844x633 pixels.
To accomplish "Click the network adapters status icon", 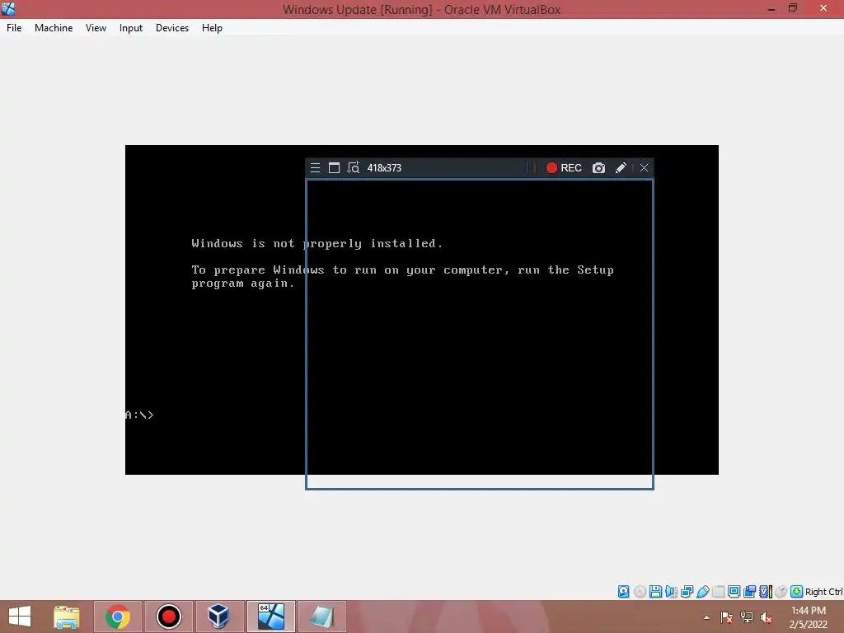I will (687, 592).
